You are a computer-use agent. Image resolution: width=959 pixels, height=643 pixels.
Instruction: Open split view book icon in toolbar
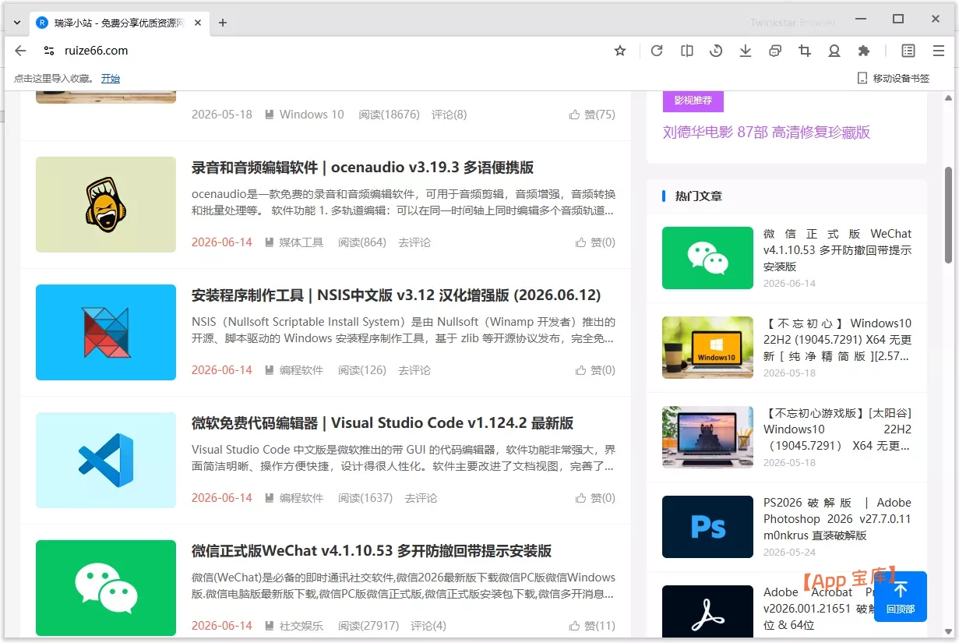[686, 51]
